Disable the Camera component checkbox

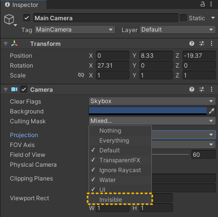[x=24, y=89]
